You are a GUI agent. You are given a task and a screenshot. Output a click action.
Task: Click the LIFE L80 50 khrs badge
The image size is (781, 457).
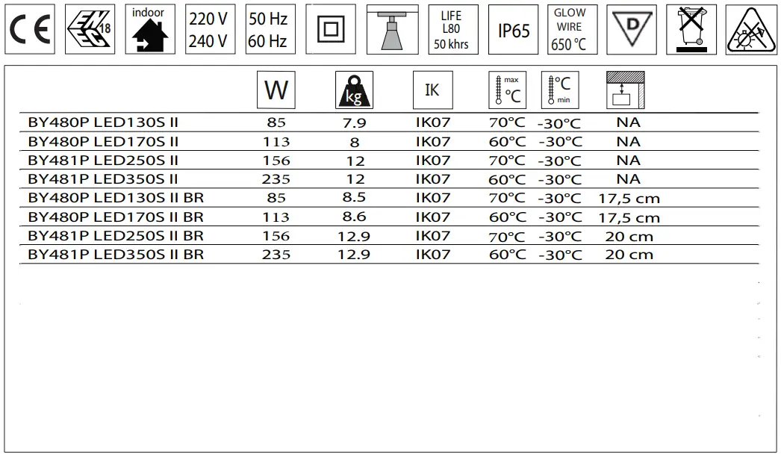452,29
